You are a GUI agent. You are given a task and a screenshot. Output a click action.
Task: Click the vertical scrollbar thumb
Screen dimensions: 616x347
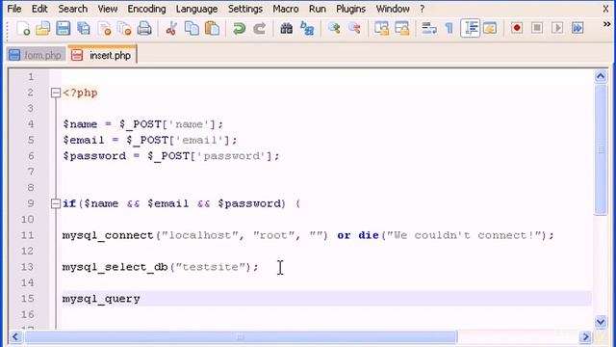(601, 149)
